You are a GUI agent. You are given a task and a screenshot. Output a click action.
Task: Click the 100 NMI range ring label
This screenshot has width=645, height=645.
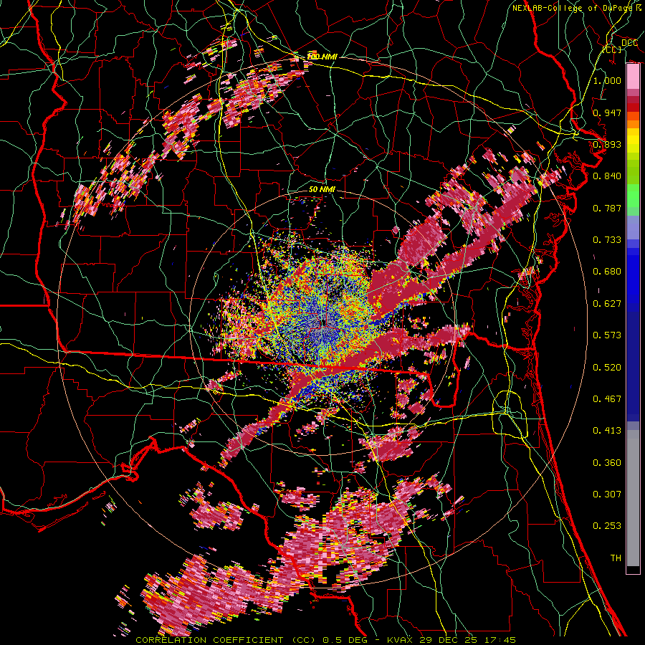point(322,57)
